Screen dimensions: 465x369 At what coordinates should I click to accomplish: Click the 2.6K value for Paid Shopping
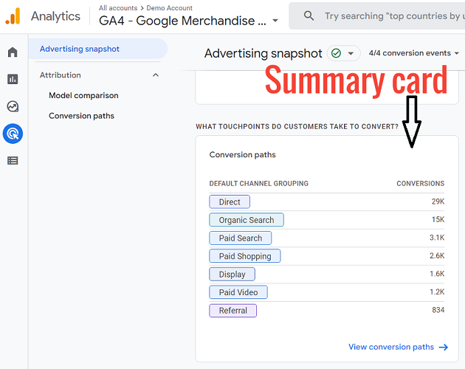click(x=437, y=255)
